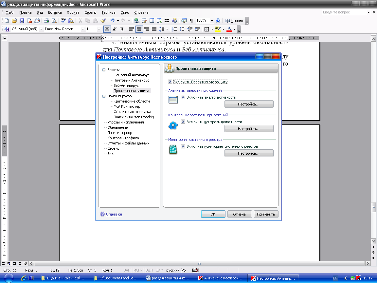The image size is (377, 283).
Task: Switch to Антивирус Касперского taskbar button
Action: [221, 278]
